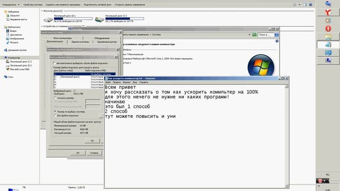Open Notepad Формат menu
340x191 pixels.
(126, 82)
